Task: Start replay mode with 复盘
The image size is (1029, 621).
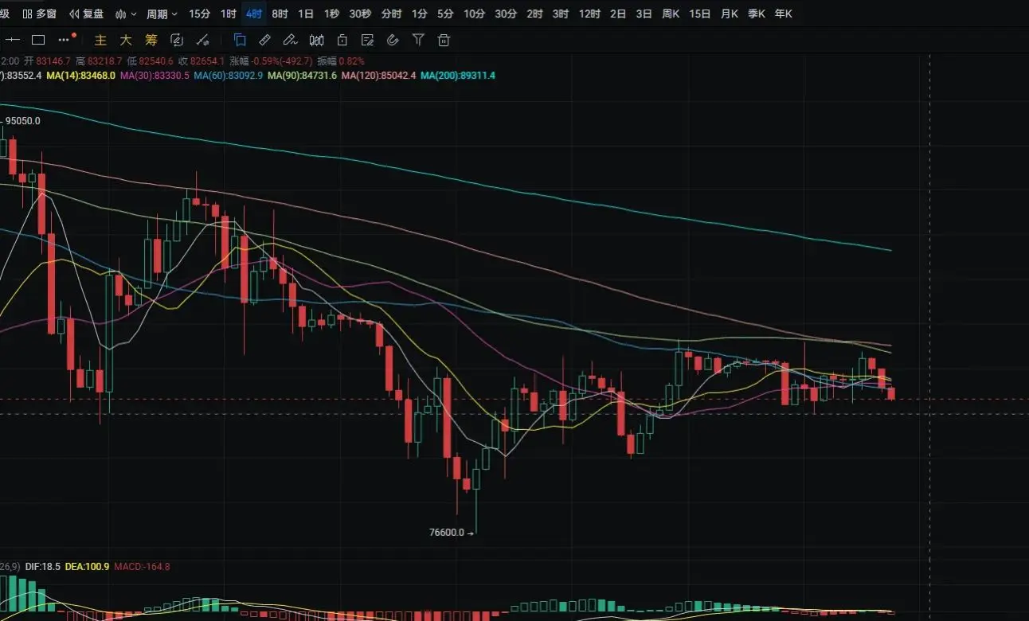Action: (87, 14)
